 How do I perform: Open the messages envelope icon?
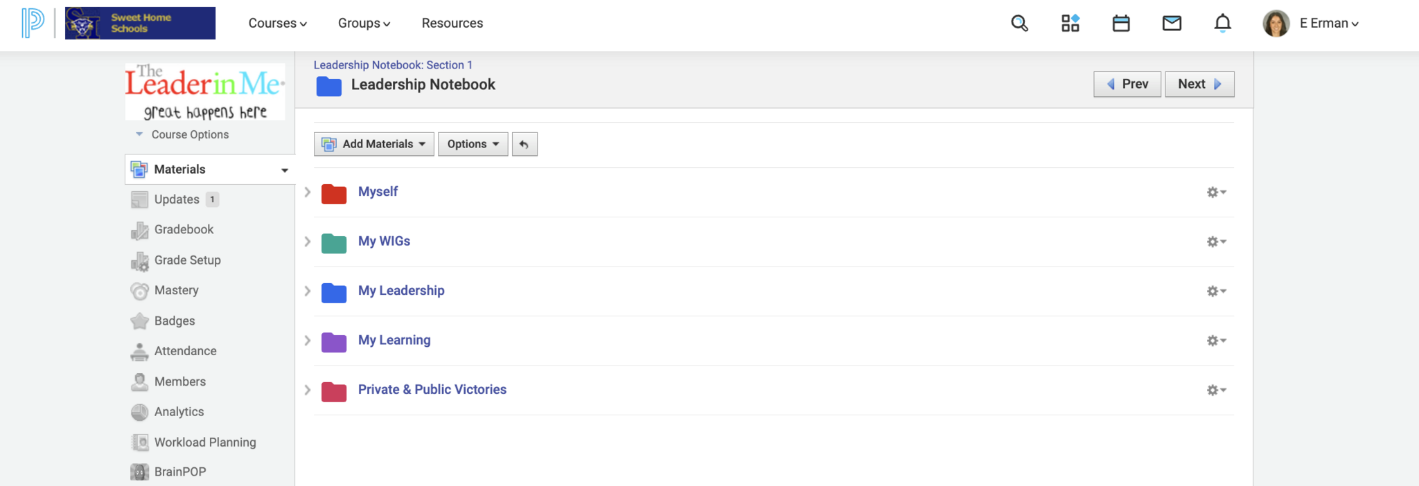(1172, 24)
